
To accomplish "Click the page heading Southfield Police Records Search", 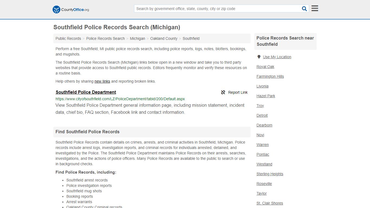I will tap(117, 27).
